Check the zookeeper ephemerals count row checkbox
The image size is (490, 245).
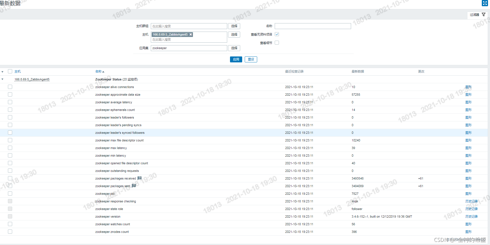[10, 110]
